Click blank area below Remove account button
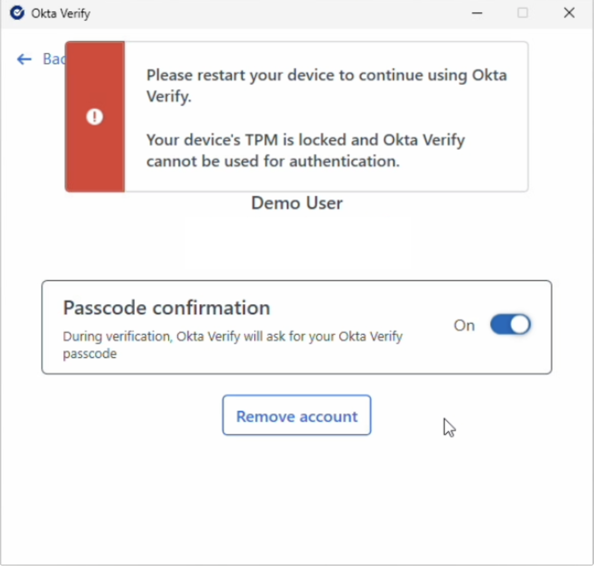 point(297,497)
